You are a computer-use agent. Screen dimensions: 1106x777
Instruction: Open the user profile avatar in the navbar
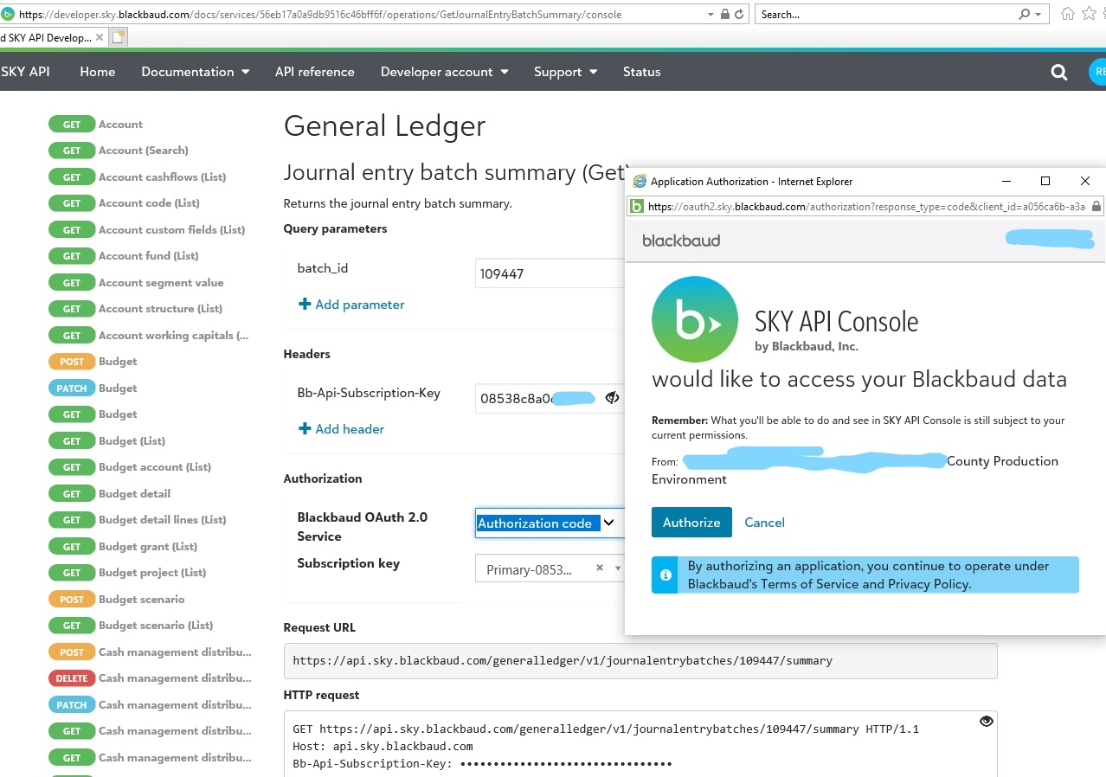pyautogui.click(x=1097, y=72)
